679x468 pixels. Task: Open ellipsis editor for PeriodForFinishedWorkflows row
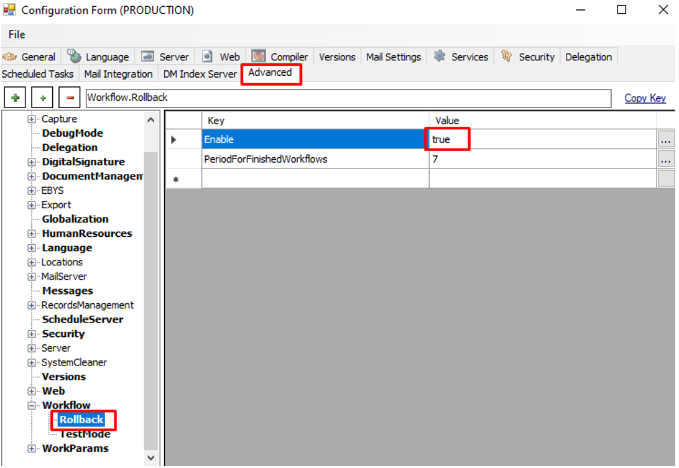click(x=665, y=159)
